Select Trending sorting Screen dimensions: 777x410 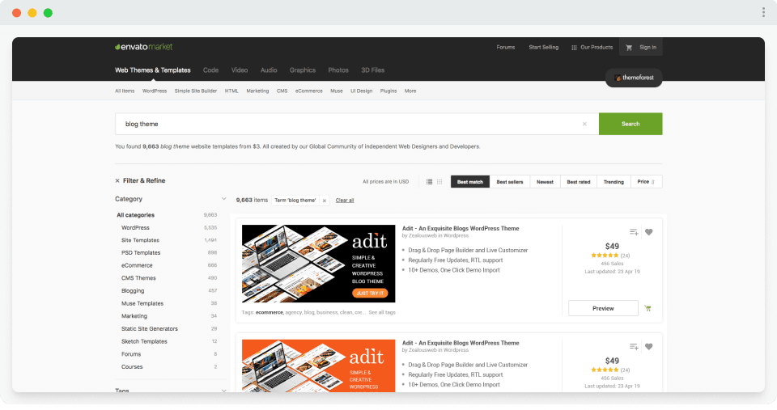(x=614, y=182)
